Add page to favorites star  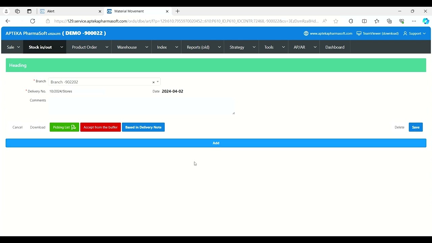(x=336, y=21)
